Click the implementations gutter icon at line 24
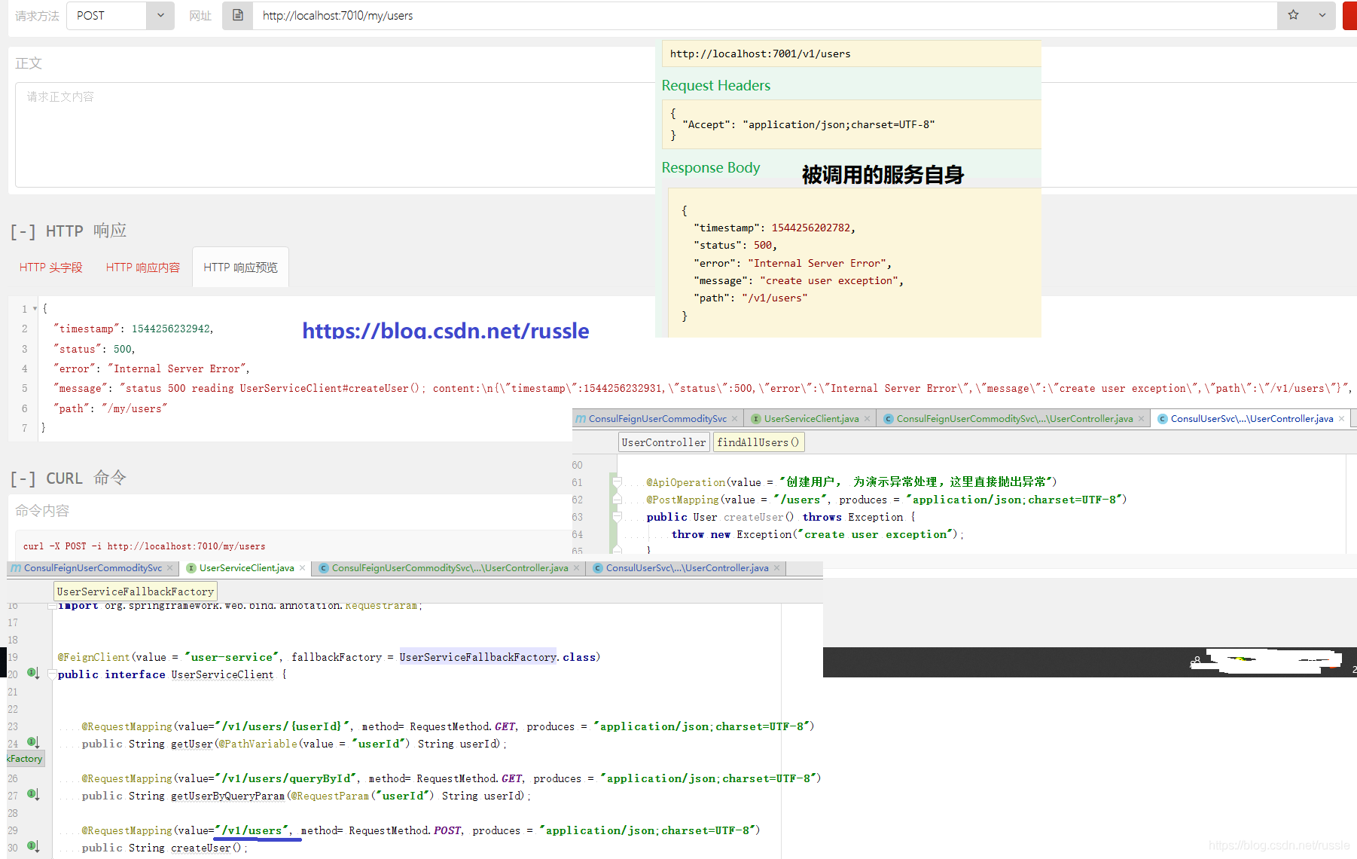 [x=33, y=742]
